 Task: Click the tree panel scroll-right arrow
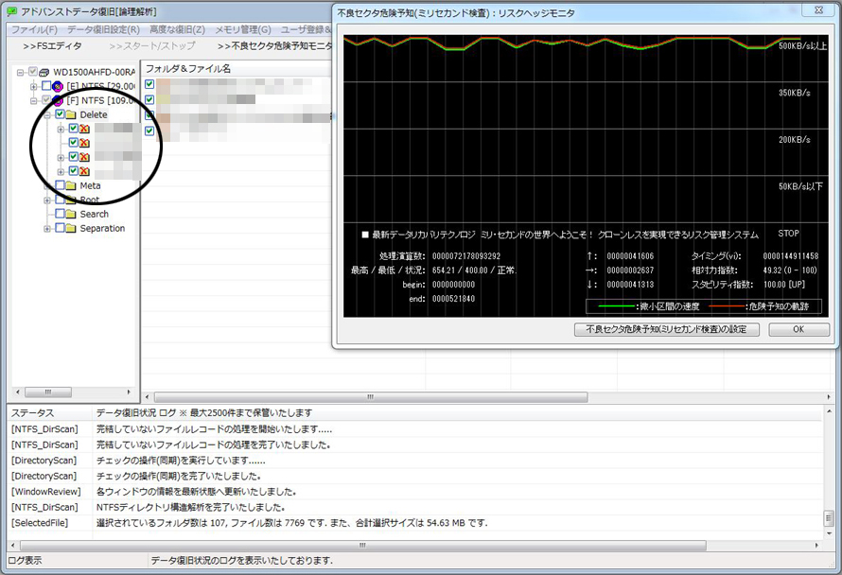pos(129,392)
